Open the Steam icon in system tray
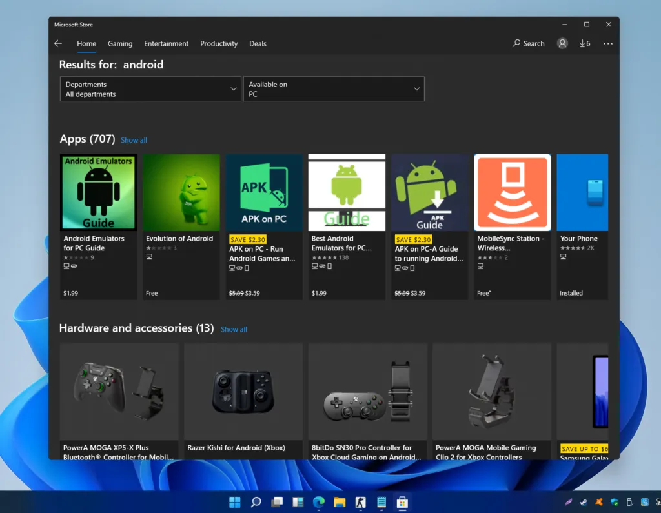 pos(584,502)
